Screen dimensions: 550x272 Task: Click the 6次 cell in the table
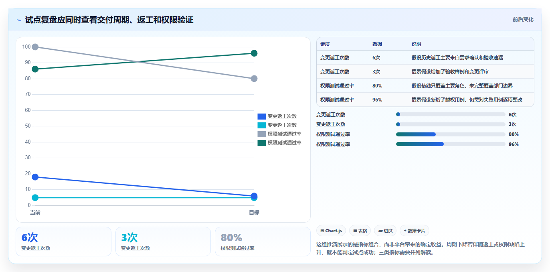[x=376, y=58]
